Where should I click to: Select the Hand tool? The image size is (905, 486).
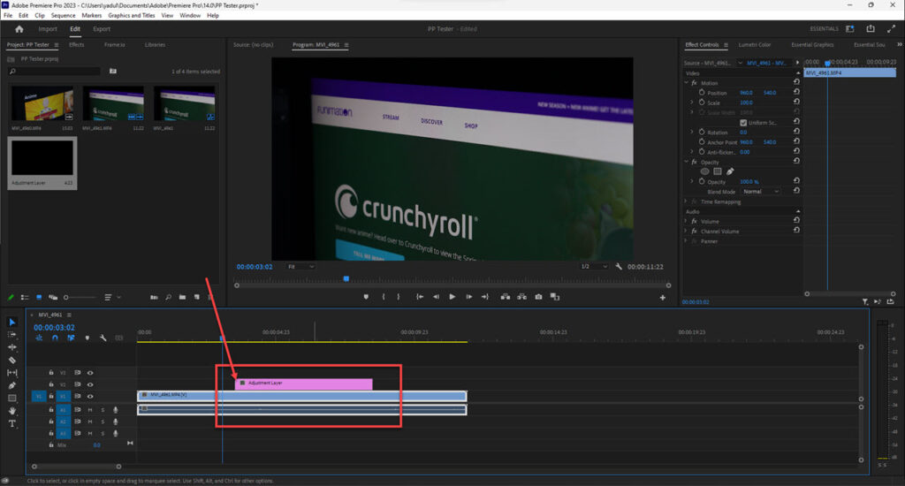(x=12, y=411)
